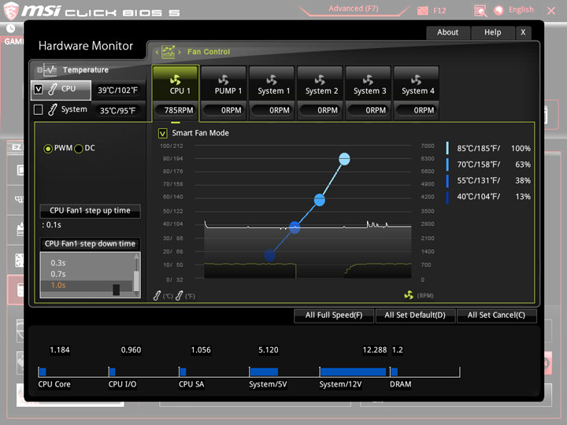Click the CPU temperature 39°C/102°F value
Screen dimensions: 567x425
pyautogui.click(x=118, y=91)
